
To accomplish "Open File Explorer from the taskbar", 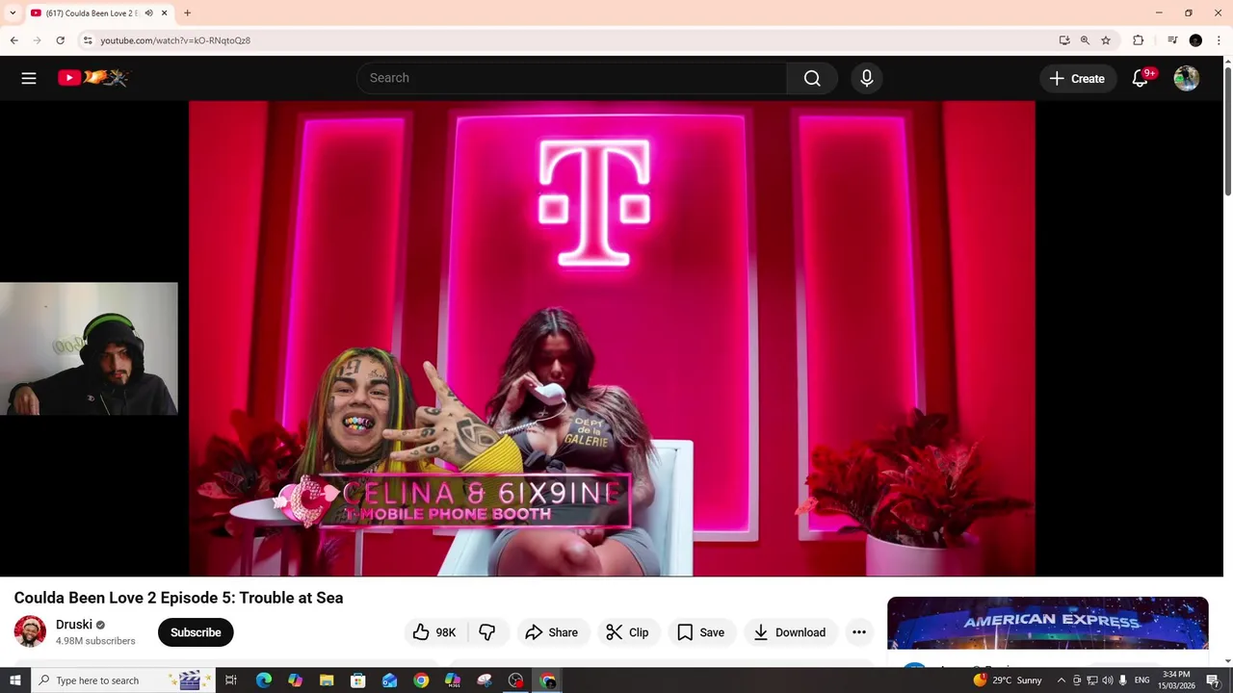I will (327, 680).
